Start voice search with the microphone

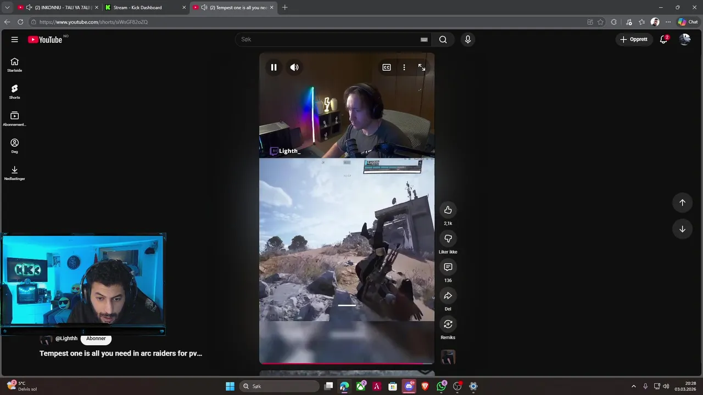(x=467, y=39)
